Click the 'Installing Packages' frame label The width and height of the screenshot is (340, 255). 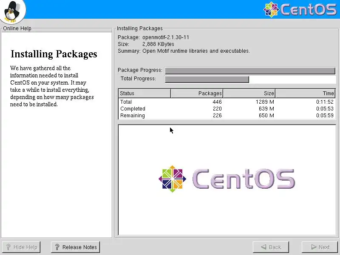(x=140, y=28)
